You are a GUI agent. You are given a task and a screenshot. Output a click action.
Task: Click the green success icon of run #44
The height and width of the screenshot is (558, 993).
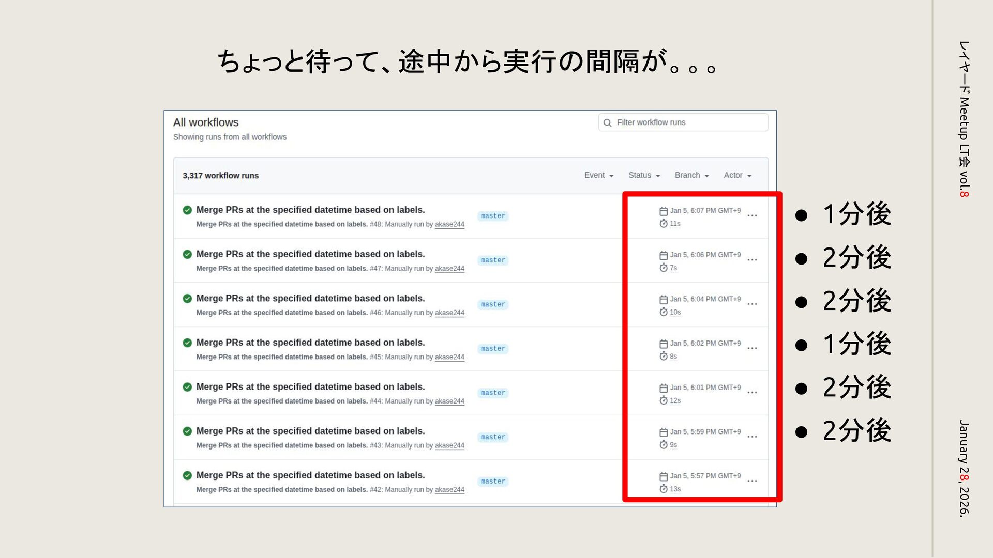[187, 387]
